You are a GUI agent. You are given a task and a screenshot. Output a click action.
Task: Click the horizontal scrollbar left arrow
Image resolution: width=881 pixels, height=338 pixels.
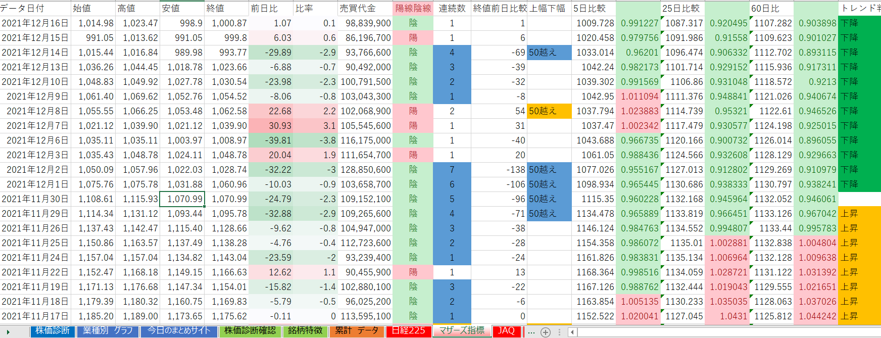click(572, 332)
